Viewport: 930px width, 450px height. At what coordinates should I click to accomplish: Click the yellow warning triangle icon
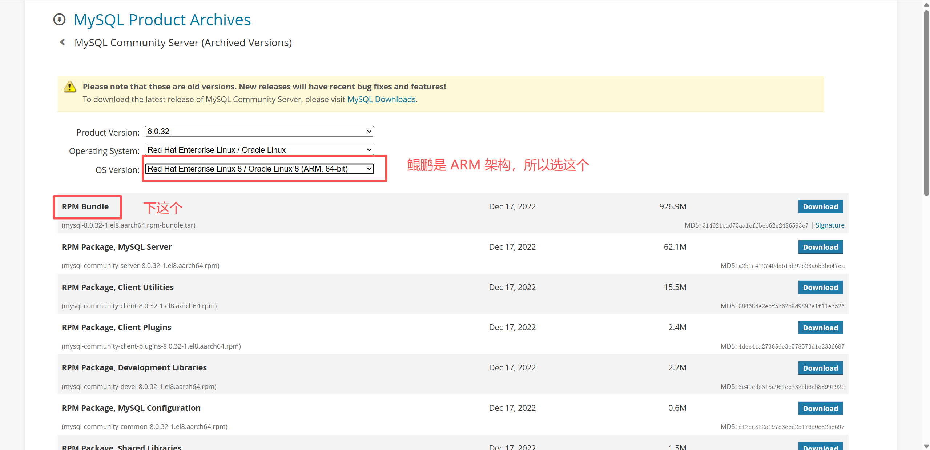70,87
